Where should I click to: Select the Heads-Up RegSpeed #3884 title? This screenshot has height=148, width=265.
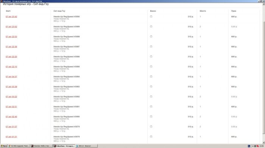coord(66,77)
